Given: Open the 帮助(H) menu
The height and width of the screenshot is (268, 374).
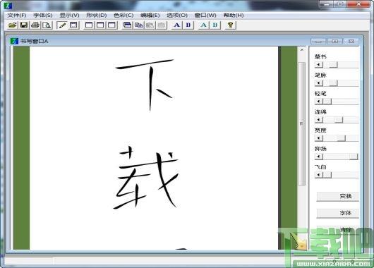Looking at the screenshot, I should [x=234, y=16].
